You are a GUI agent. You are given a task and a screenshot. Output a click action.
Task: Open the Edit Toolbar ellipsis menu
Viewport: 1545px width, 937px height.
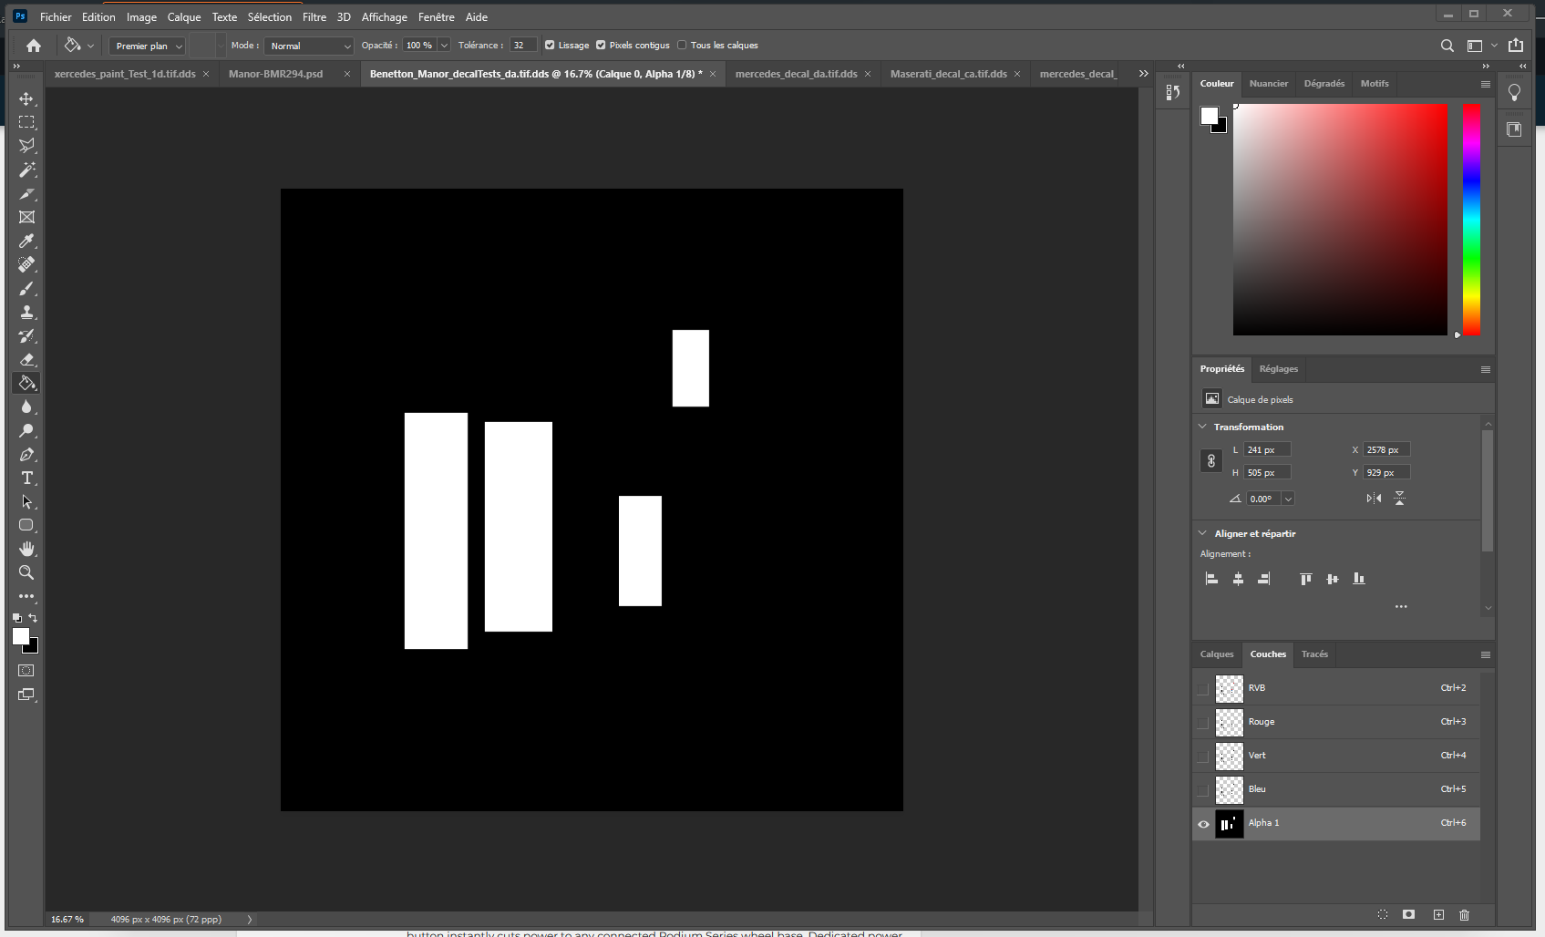pyautogui.click(x=26, y=596)
